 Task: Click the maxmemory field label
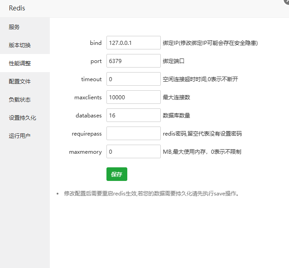(x=85, y=152)
